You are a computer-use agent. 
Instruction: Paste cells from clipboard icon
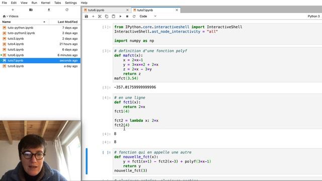click(113, 16)
